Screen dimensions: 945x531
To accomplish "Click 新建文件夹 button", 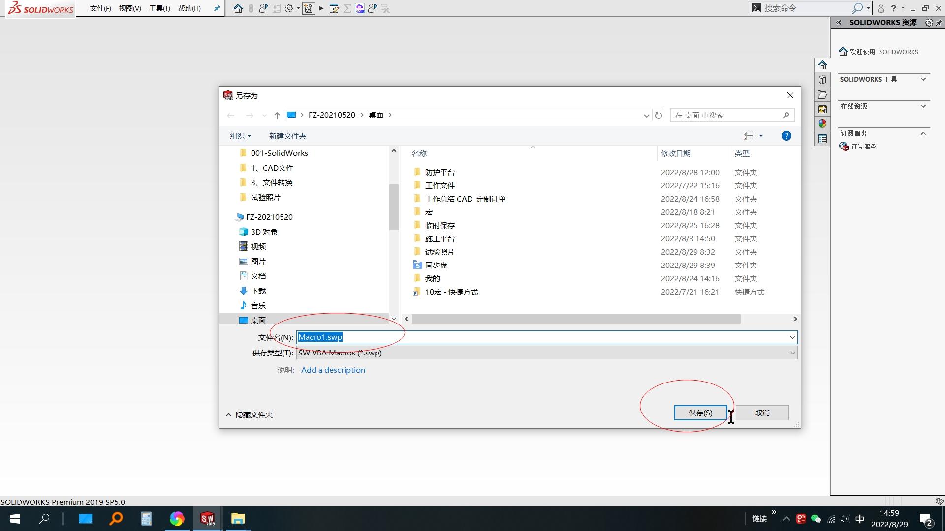I will coord(287,136).
